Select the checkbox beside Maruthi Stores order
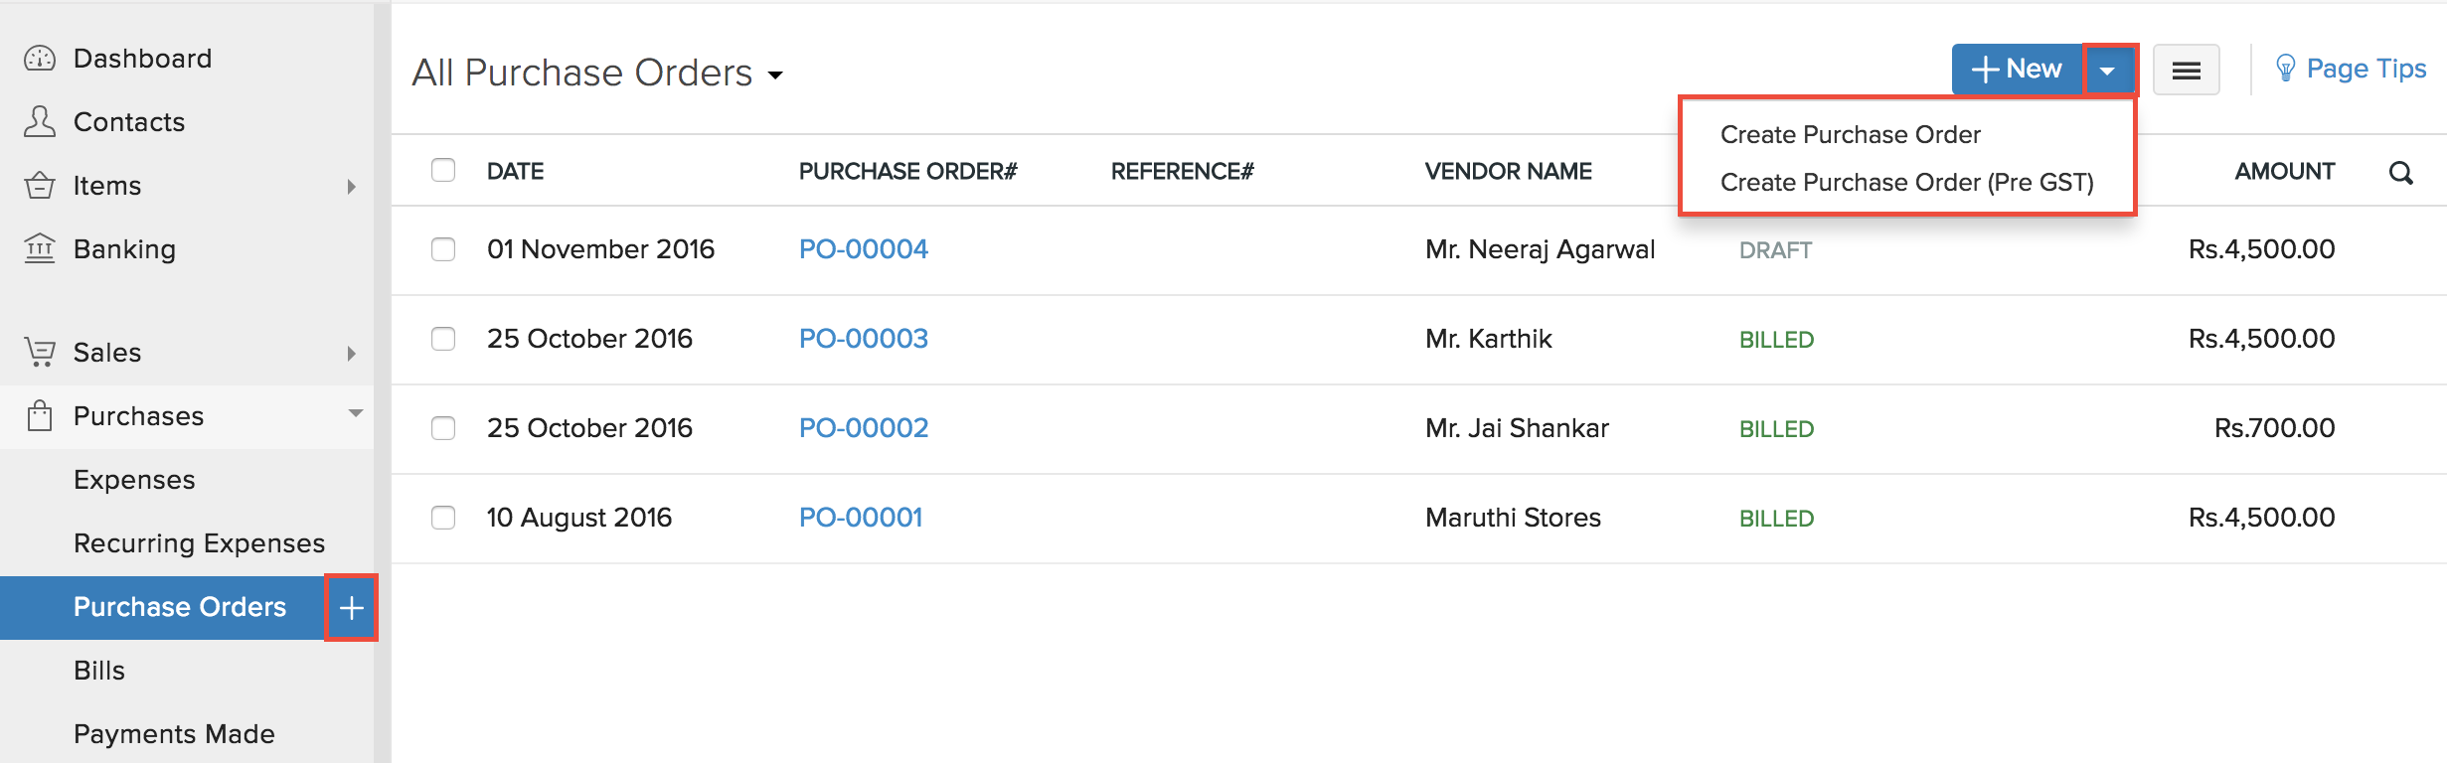Image resolution: width=2447 pixels, height=763 pixels. pos(443,518)
